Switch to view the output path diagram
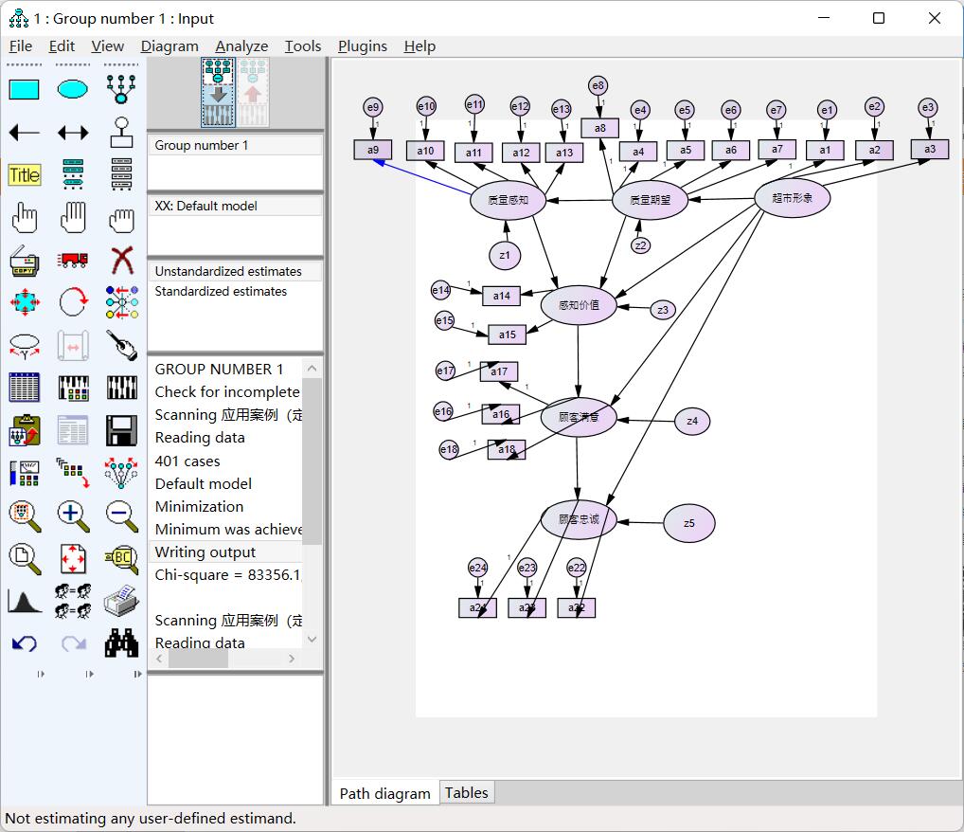This screenshot has width=964, height=832. (253, 93)
